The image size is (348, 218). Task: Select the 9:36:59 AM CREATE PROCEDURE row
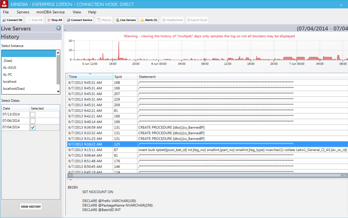point(208,127)
